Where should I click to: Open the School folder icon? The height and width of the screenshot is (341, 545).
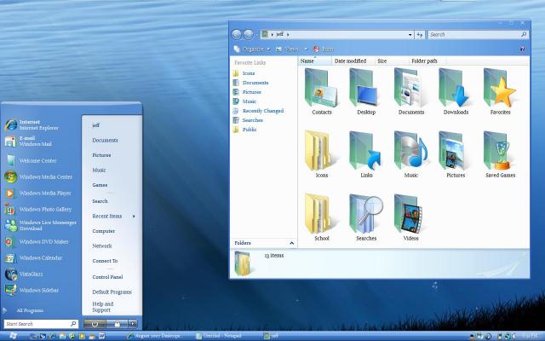[322, 217]
